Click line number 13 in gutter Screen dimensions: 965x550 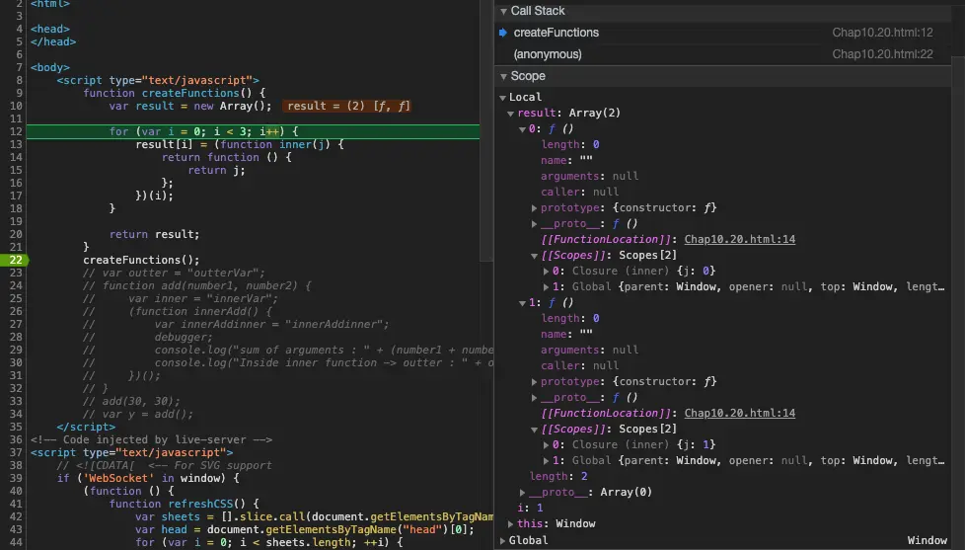click(16, 144)
